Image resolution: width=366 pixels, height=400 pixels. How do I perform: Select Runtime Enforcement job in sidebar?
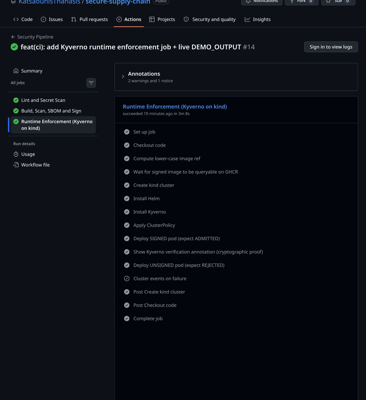point(53,125)
